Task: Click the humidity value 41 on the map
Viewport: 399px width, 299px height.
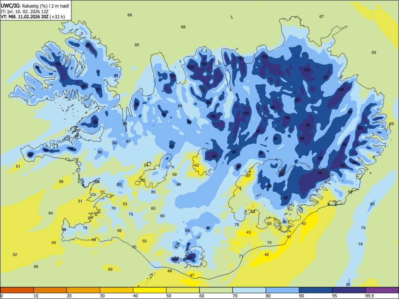Action: click(x=289, y=237)
